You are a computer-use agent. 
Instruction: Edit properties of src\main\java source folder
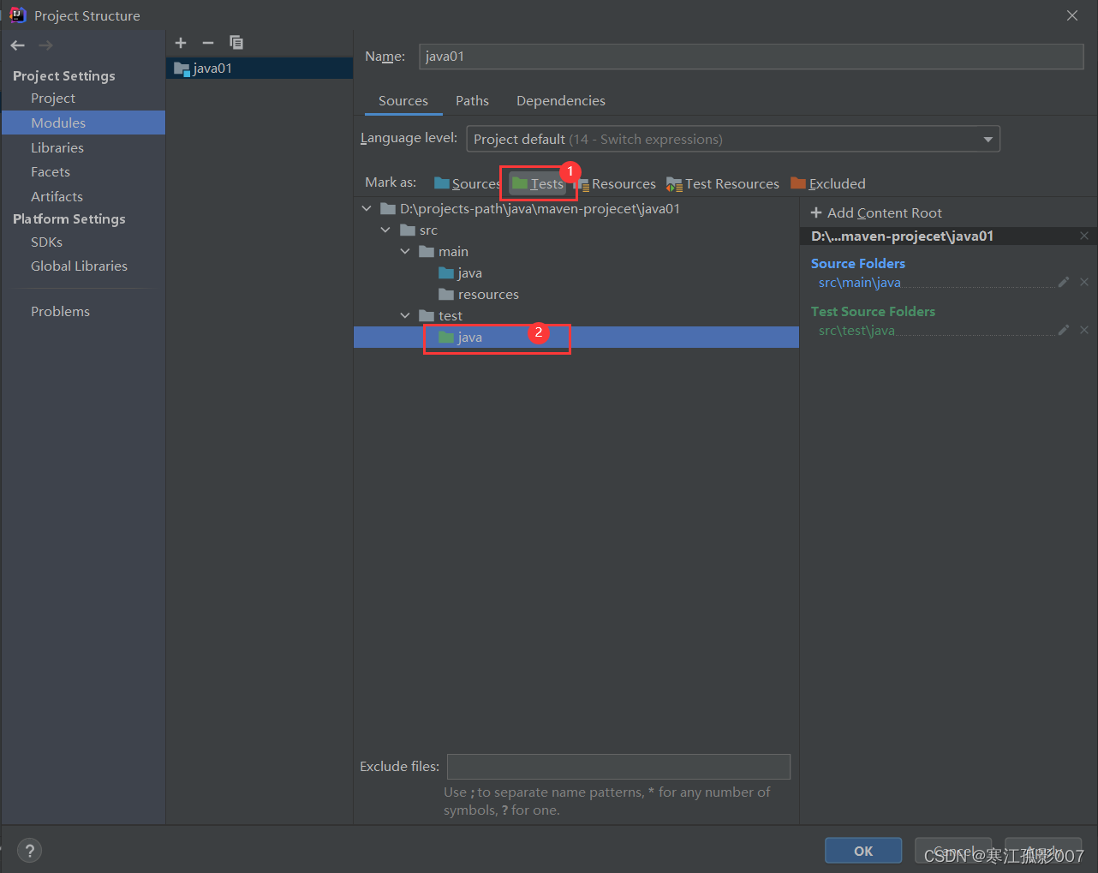(x=1064, y=282)
